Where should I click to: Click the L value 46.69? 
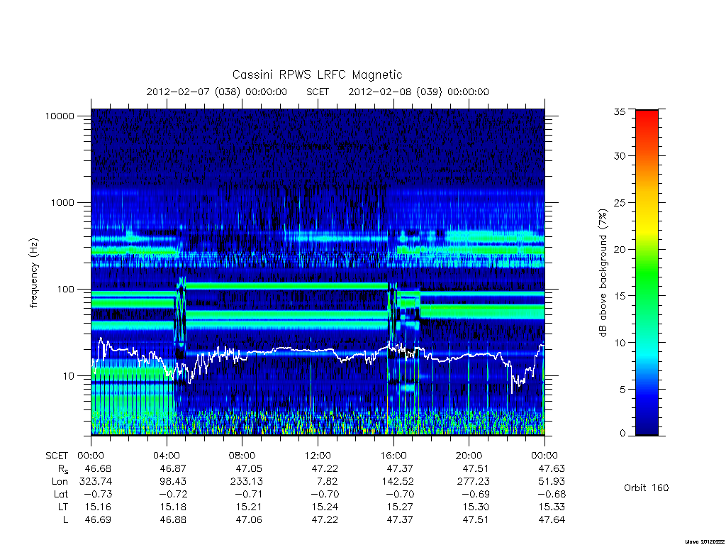click(x=98, y=520)
